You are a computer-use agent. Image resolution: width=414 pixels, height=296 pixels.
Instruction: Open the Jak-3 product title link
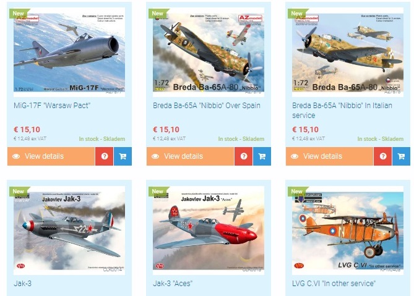(x=23, y=284)
